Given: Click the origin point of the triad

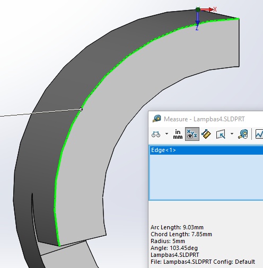Looking at the screenshot, I should tap(198, 10).
